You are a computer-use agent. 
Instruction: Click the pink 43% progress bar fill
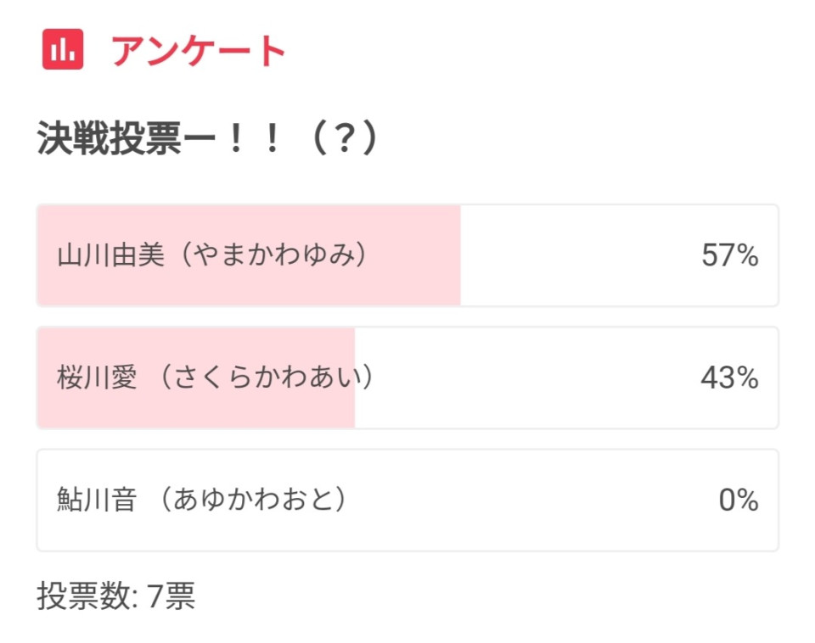click(196, 377)
